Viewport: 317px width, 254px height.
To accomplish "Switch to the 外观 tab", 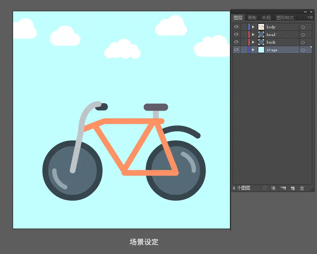I will (x=266, y=18).
